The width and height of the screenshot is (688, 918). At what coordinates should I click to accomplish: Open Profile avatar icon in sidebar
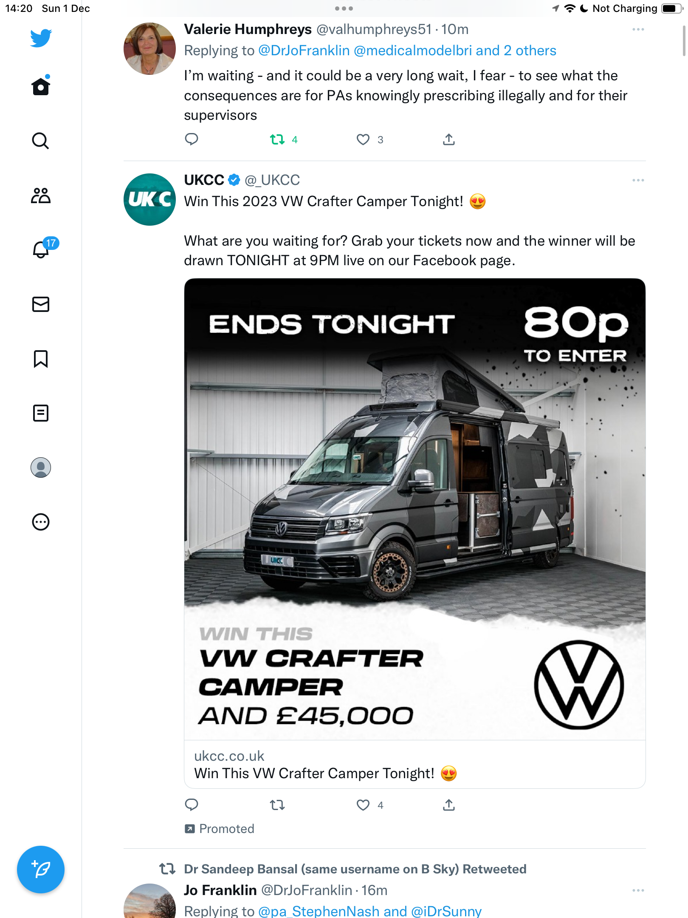41,467
